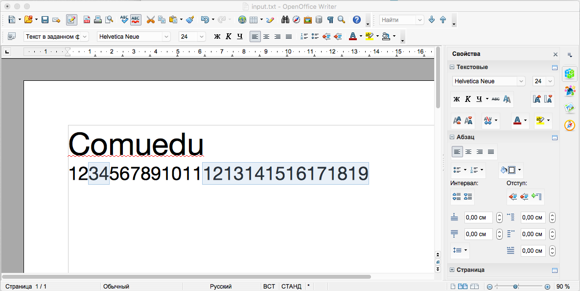Viewport: 580px width, 291px height.
Task: Click into the 'Найти' search field
Action: pyautogui.click(x=398, y=20)
